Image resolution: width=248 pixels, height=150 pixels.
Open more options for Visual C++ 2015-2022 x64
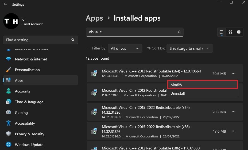coord(234,112)
